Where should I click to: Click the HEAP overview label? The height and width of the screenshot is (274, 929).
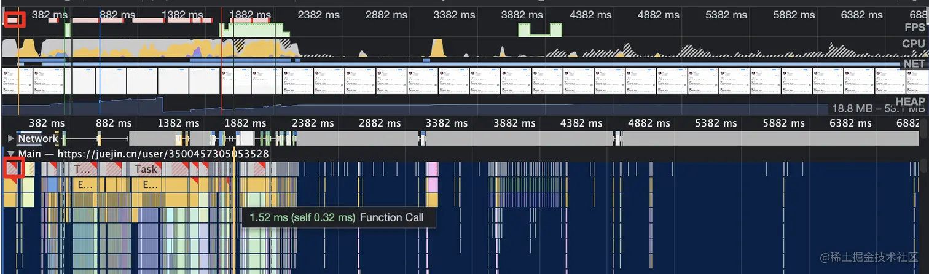point(910,101)
